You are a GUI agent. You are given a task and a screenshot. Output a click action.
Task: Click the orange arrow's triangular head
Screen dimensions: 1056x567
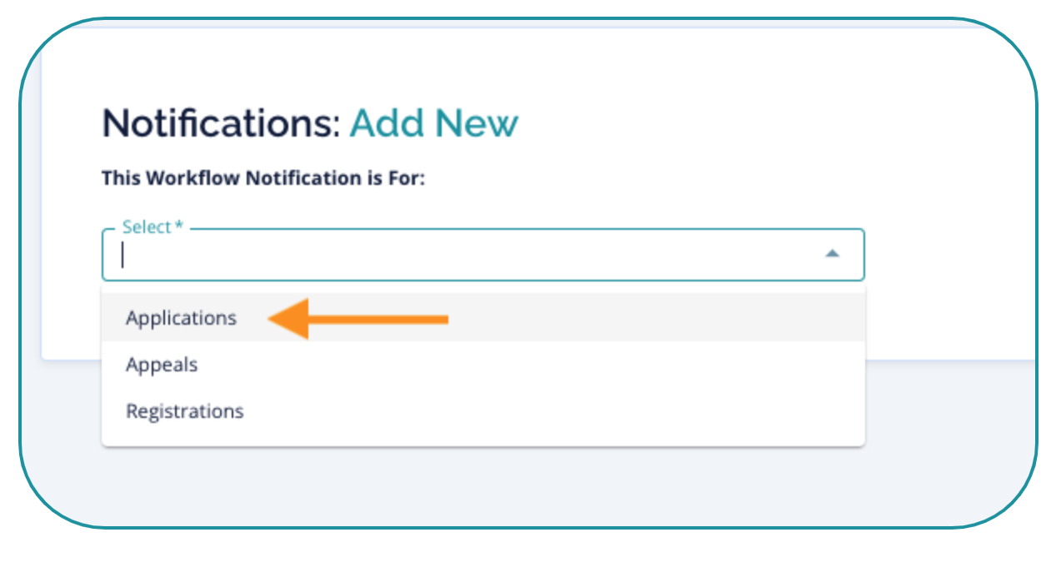[289, 319]
